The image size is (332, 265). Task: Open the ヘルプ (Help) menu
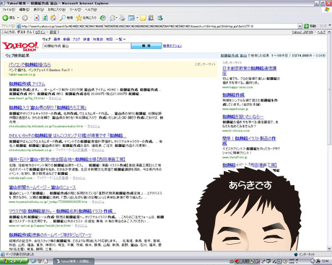point(91,9)
